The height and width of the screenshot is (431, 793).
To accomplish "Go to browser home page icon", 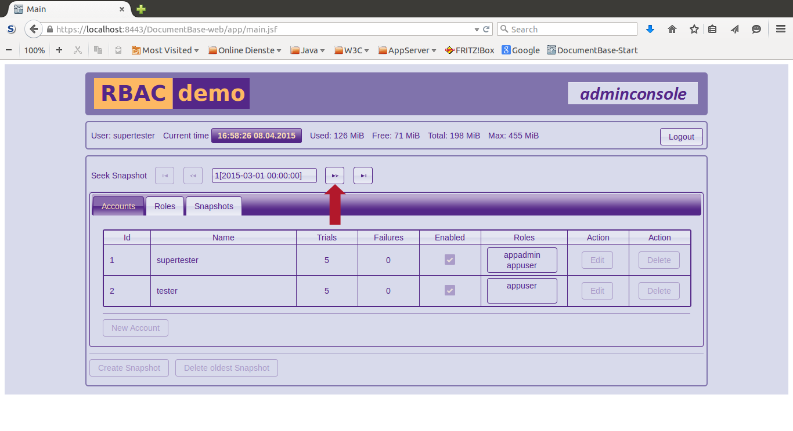I will pyautogui.click(x=672, y=29).
